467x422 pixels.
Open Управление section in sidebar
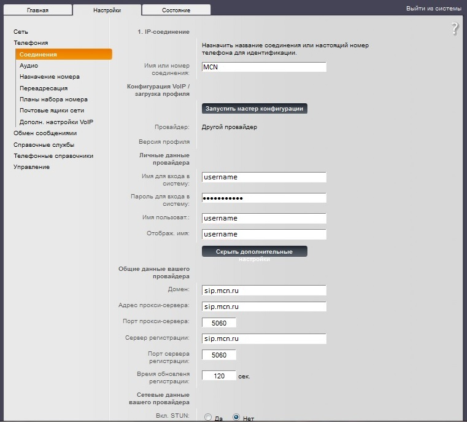(31, 167)
